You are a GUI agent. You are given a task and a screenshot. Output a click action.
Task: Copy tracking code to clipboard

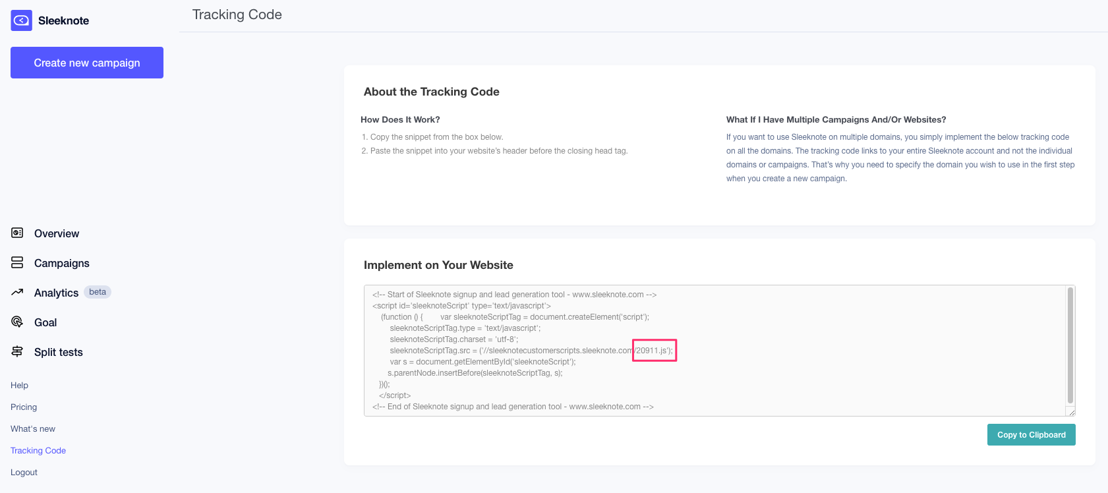1031,434
